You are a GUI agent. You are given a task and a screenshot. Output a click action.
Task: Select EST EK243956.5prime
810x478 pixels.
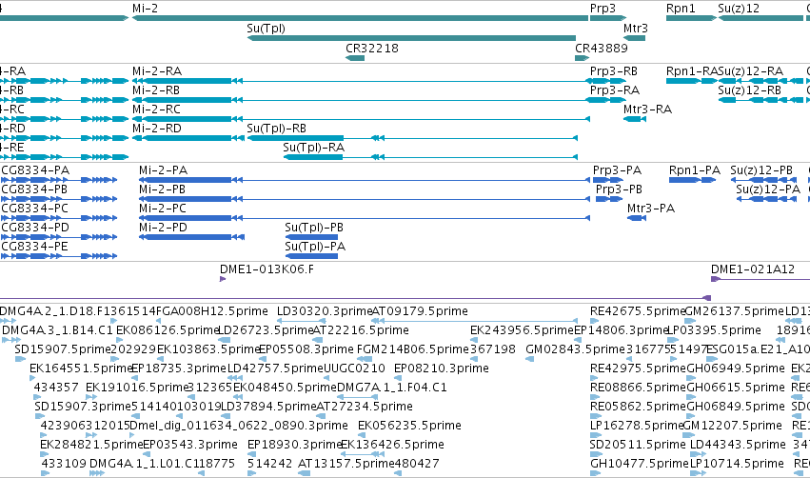click(x=522, y=330)
